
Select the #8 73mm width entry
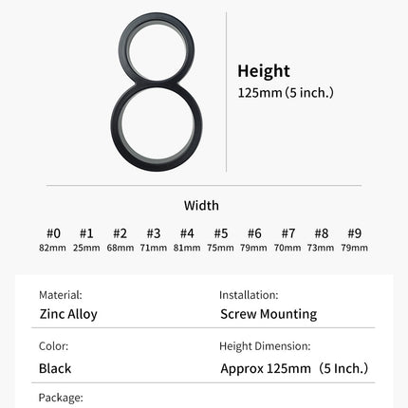(x=321, y=240)
